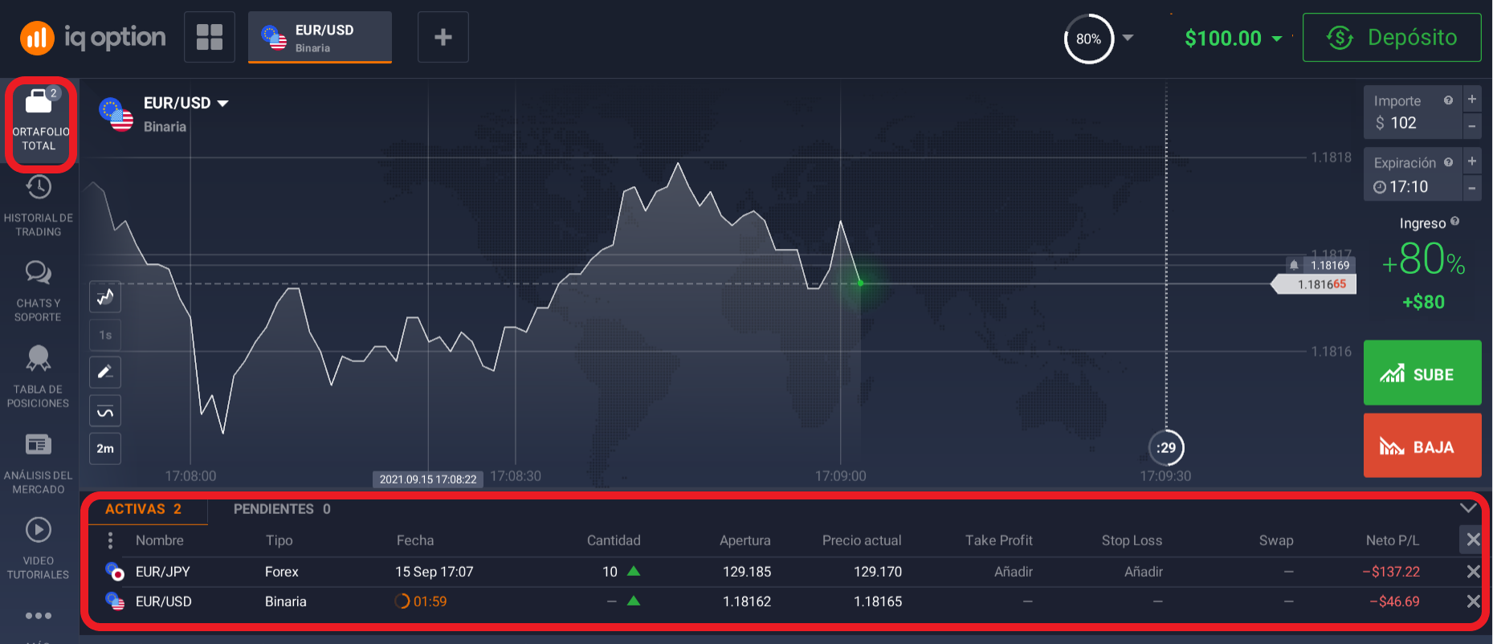Collapse the positions panel chevron
This screenshot has height=644, width=1493.
tap(1467, 508)
